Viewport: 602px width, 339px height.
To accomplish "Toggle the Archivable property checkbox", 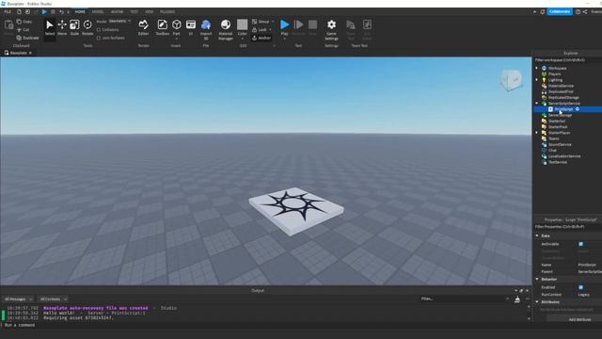I will click(581, 244).
